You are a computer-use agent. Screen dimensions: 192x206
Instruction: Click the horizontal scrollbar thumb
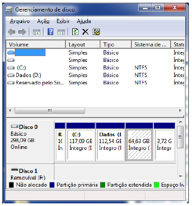[x=50, y=111]
